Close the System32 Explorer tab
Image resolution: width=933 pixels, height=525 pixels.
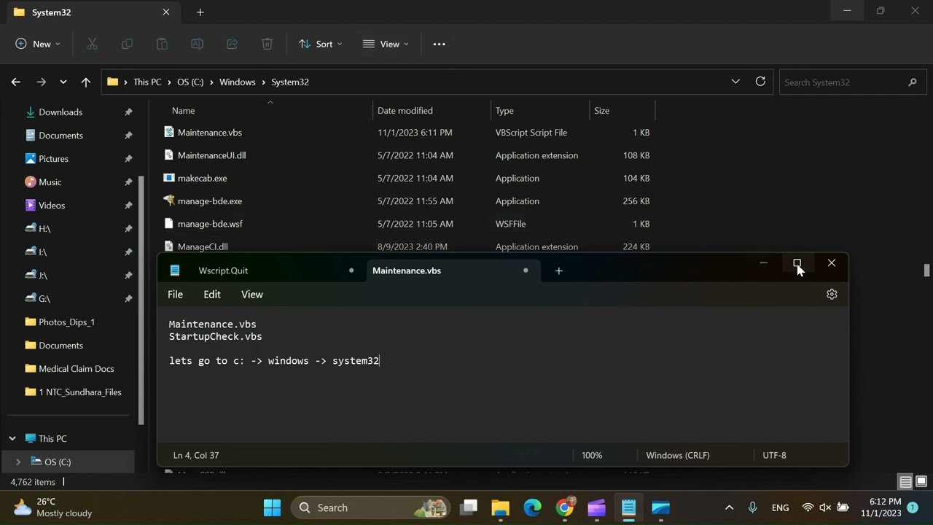(166, 12)
